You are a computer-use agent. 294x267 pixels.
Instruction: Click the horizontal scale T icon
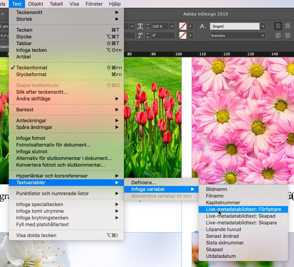point(140,26)
